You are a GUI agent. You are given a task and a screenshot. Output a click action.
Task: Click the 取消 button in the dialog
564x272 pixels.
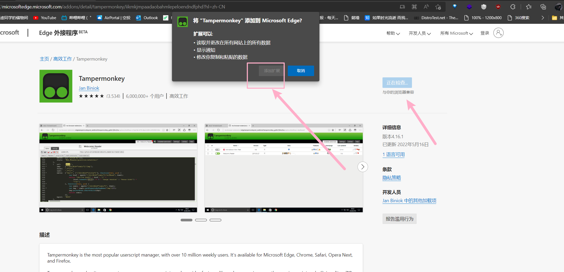coord(301,71)
